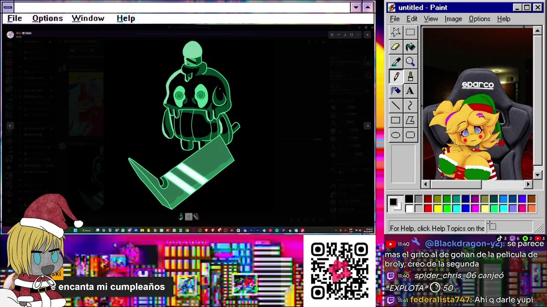Click the zoom magnifier icon in image viewer
Screen dimensions: 547x307
tap(332, 35)
